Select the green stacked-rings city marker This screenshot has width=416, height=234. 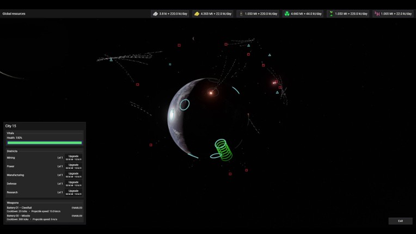pos(222,149)
